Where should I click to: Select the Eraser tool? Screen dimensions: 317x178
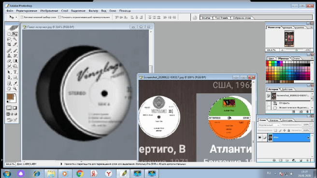click(x=9, y=60)
